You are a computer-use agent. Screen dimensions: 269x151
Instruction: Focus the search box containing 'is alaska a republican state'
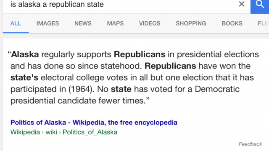[x=120, y=5]
